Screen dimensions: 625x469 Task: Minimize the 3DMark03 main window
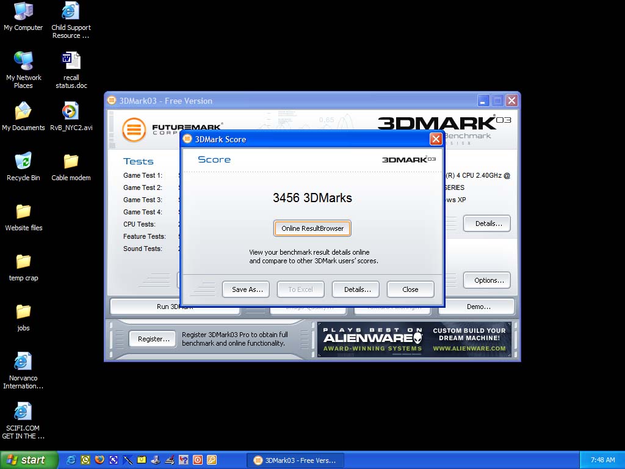[483, 101]
